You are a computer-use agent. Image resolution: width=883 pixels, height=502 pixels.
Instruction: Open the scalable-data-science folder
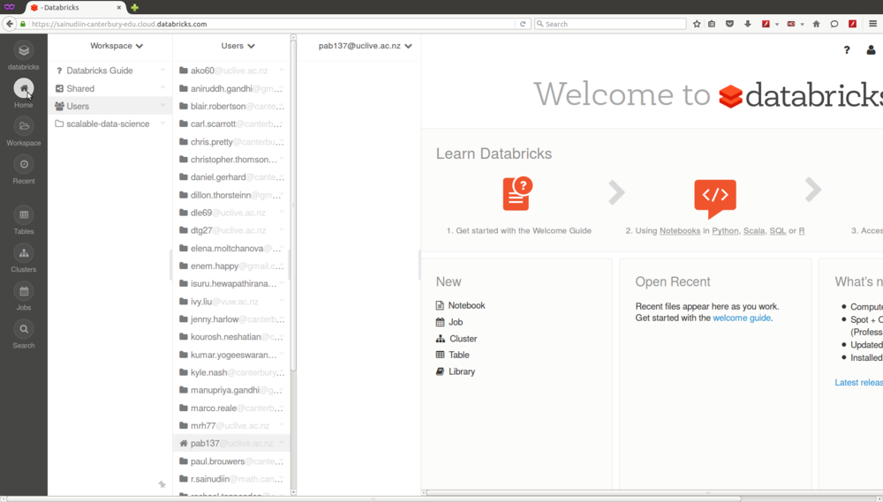click(x=109, y=124)
